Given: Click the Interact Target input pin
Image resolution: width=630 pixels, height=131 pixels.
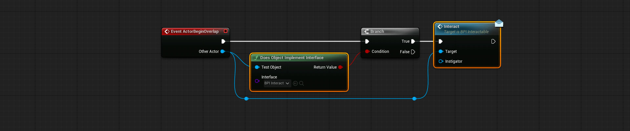Looking at the screenshot, I should [x=441, y=52].
